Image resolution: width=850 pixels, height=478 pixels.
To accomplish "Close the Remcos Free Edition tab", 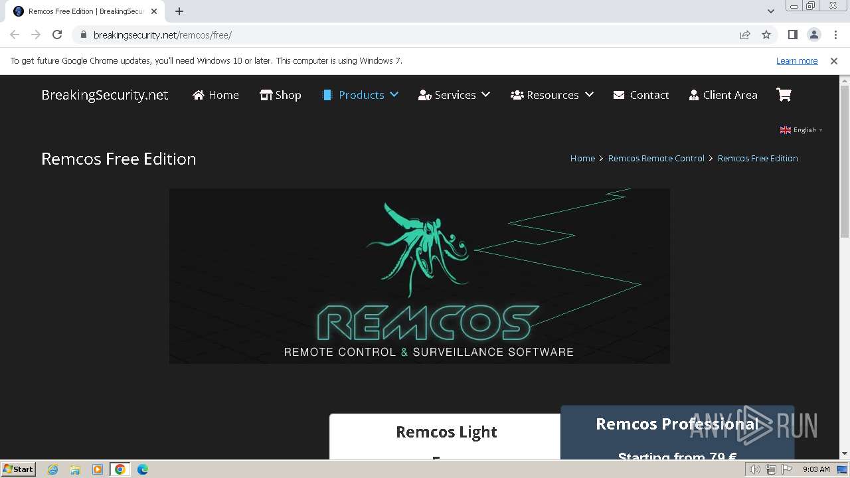I will point(154,11).
